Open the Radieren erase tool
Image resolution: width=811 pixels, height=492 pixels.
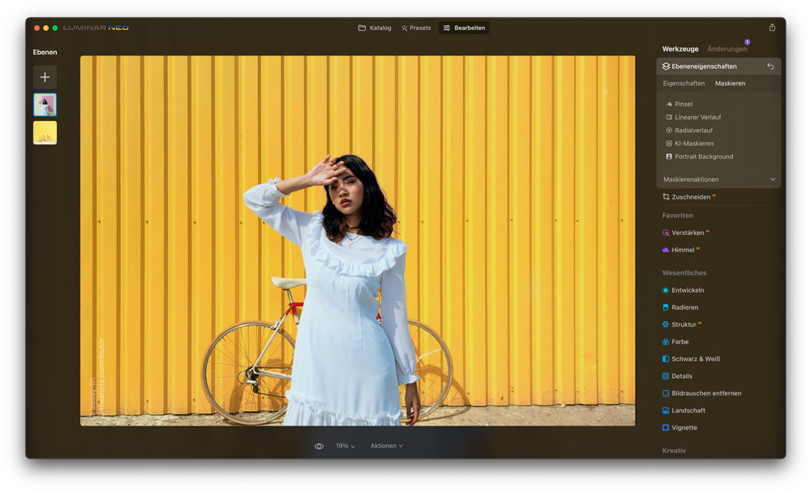point(680,307)
